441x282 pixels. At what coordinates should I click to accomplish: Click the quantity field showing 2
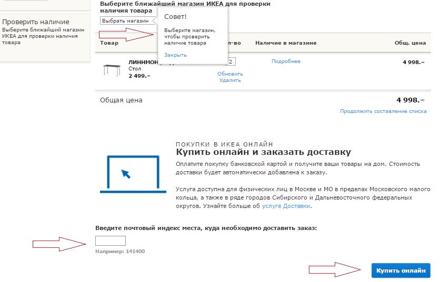coord(232,62)
